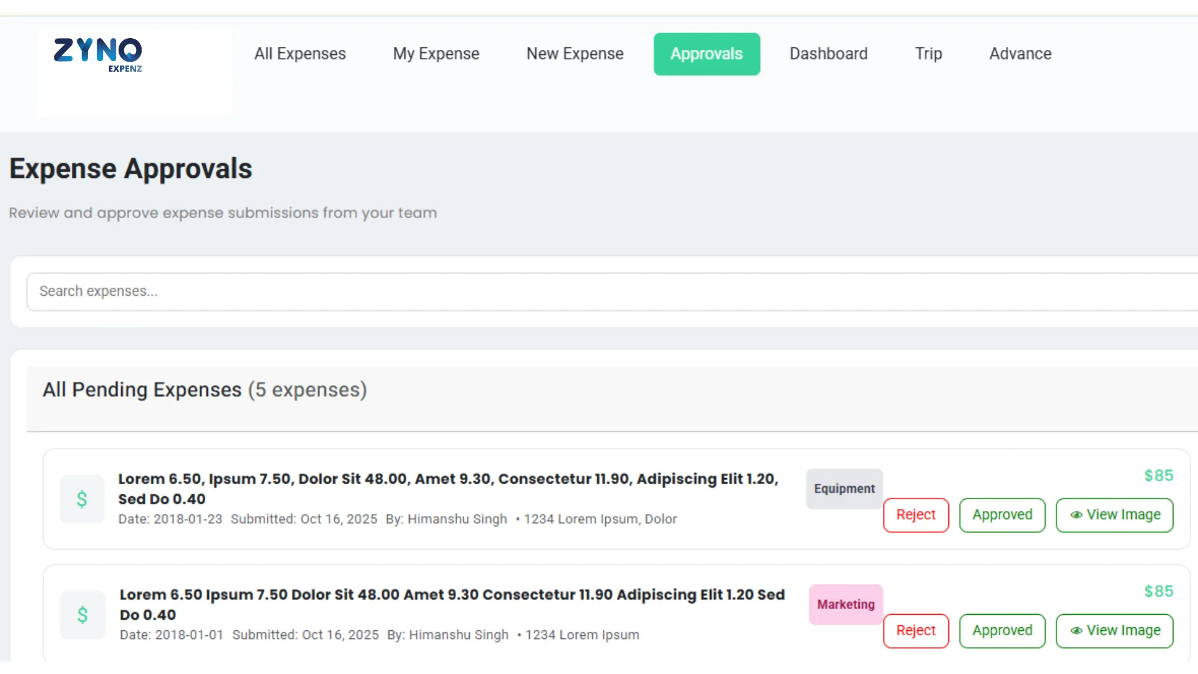Viewport: 1198px width, 674px height.
Task: Open the All Expenses tab
Action: (299, 54)
